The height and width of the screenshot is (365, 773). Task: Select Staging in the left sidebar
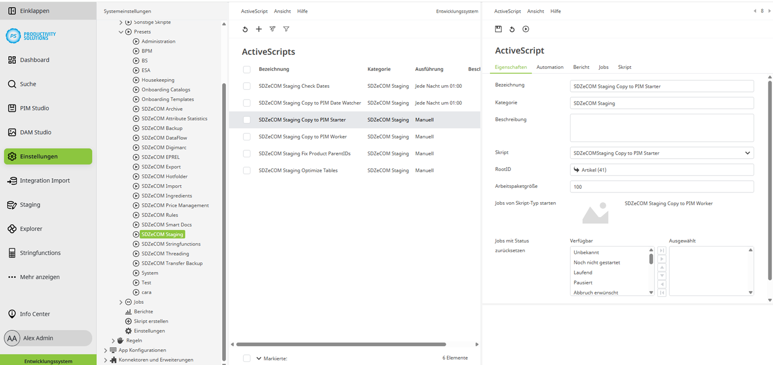[x=30, y=204]
